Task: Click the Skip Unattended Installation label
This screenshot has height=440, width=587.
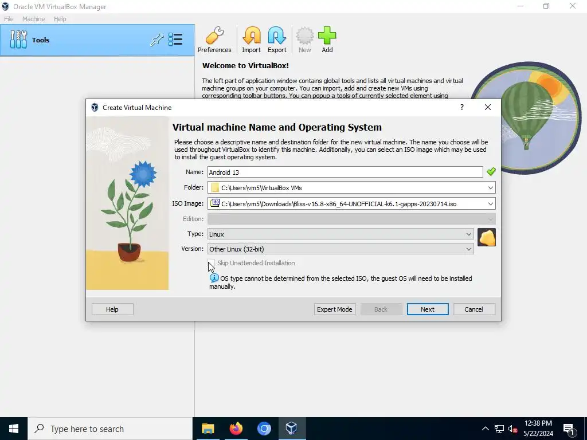Action: tap(256, 263)
